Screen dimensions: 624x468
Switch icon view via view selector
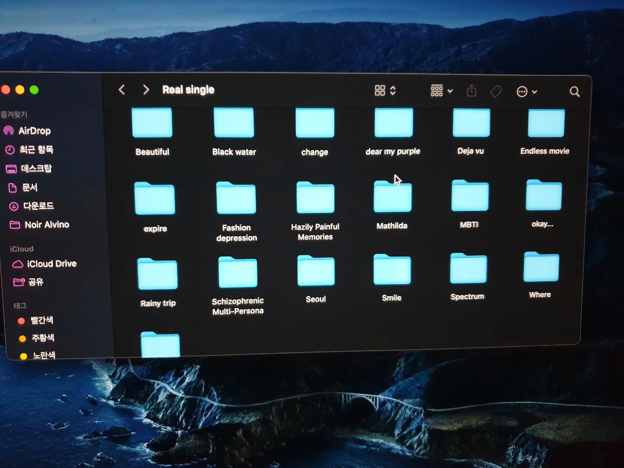pyautogui.click(x=385, y=91)
